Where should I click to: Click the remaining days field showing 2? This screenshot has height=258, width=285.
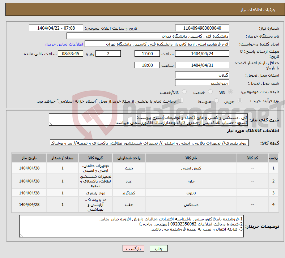(108, 54)
